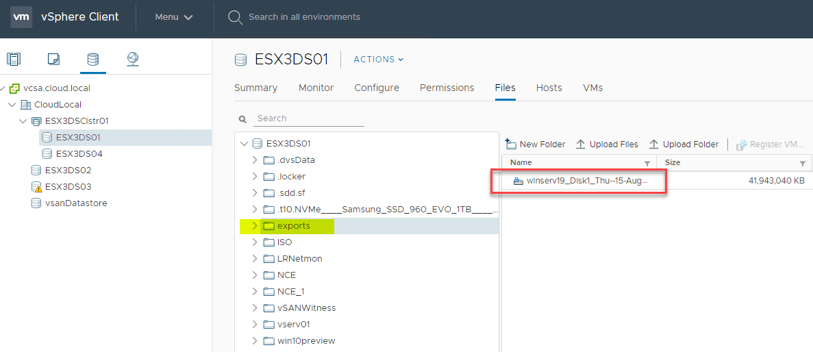Click the Upload Folder arrow icon
The width and height of the screenshot is (813, 352).
pyautogui.click(x=654, y=144)
